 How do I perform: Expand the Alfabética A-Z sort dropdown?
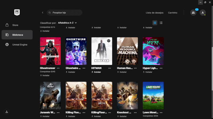point(67,23)
